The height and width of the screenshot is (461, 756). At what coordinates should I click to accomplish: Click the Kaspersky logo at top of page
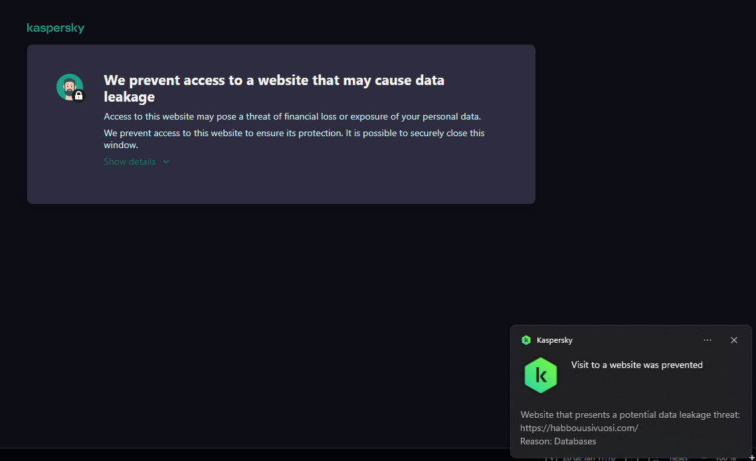pos(55,28)
